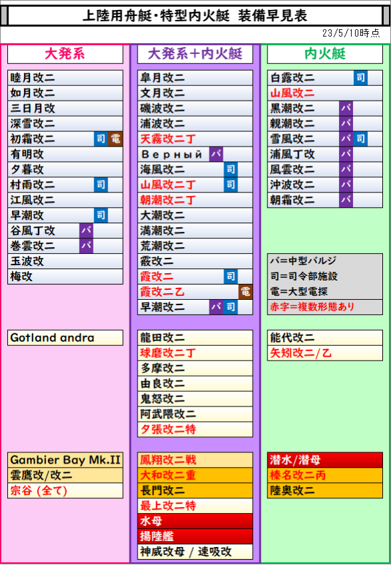Click the 陸奥改二 entry
The image size is (391, 565).
325,490
